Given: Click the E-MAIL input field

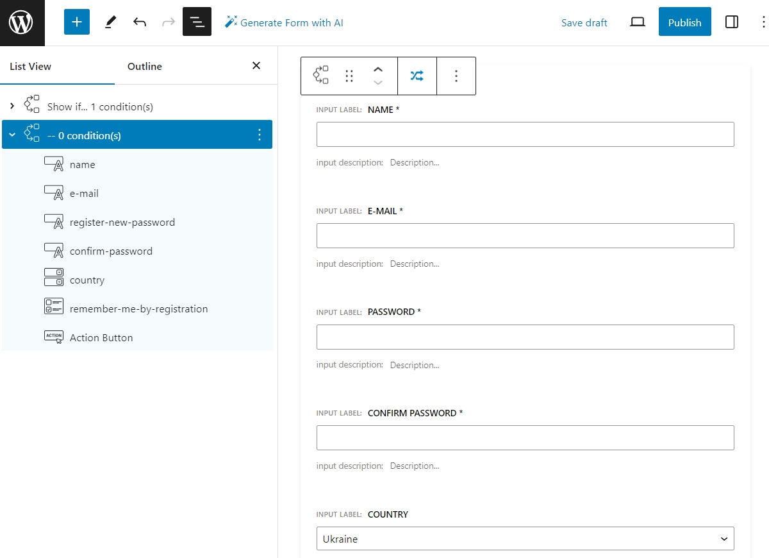Looking at the screenshot, I should (525, 235).
